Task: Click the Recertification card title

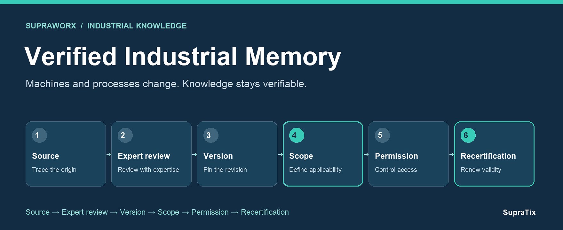Action: point(488,156)
